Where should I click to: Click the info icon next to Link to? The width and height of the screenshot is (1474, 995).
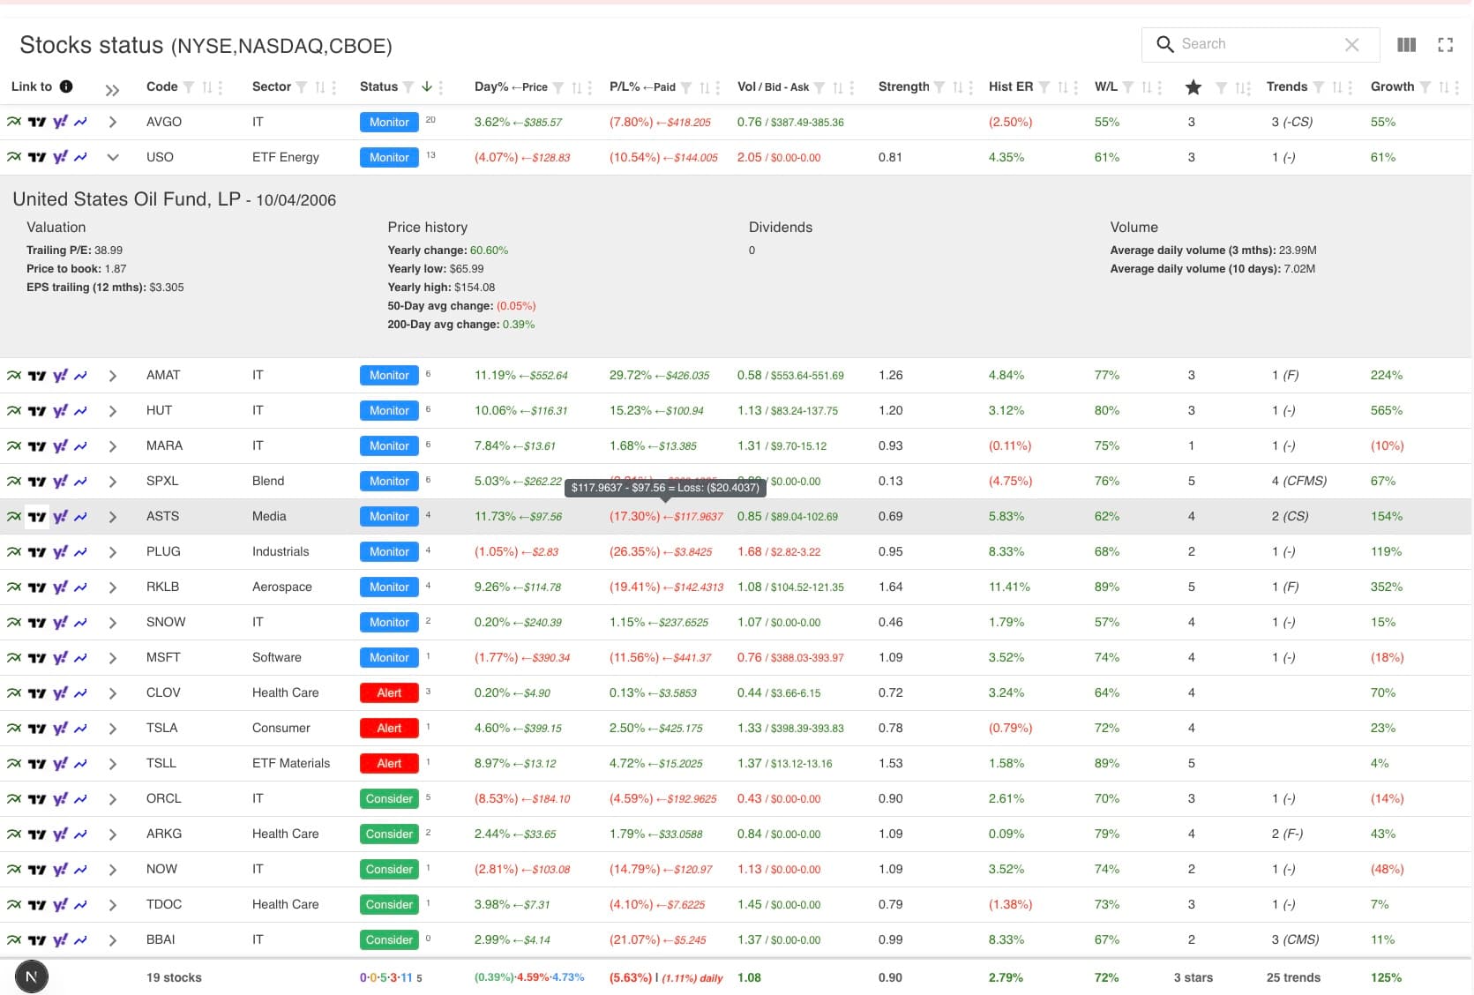pos(66,86)
